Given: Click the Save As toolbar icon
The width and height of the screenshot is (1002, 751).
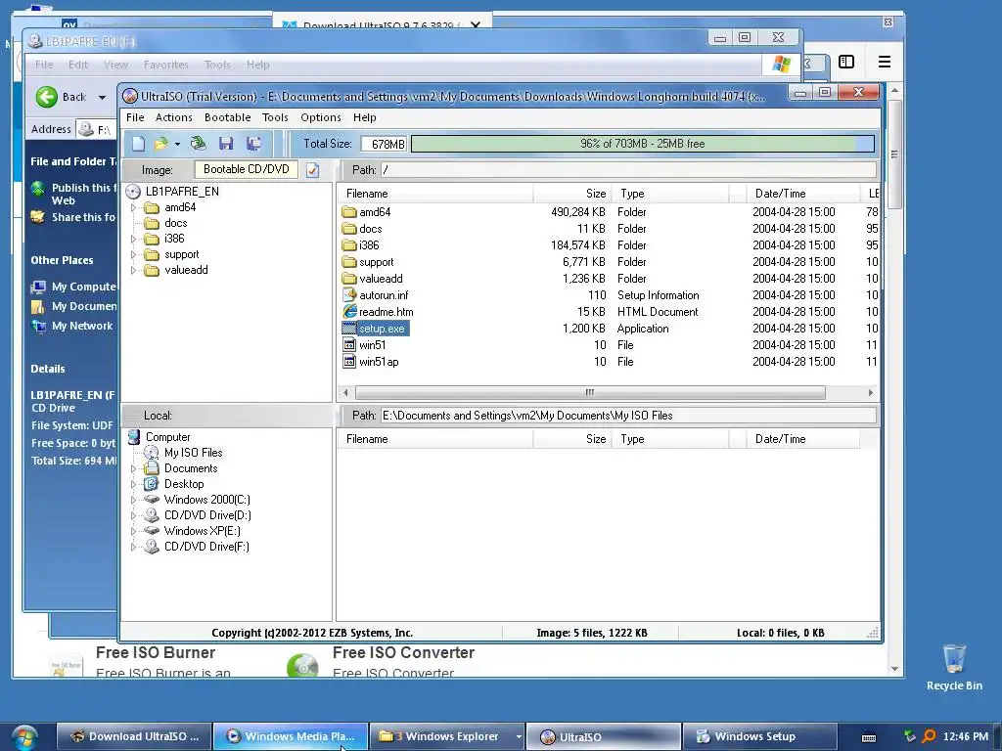Looking at the screenshot, I should pos(253,144).
